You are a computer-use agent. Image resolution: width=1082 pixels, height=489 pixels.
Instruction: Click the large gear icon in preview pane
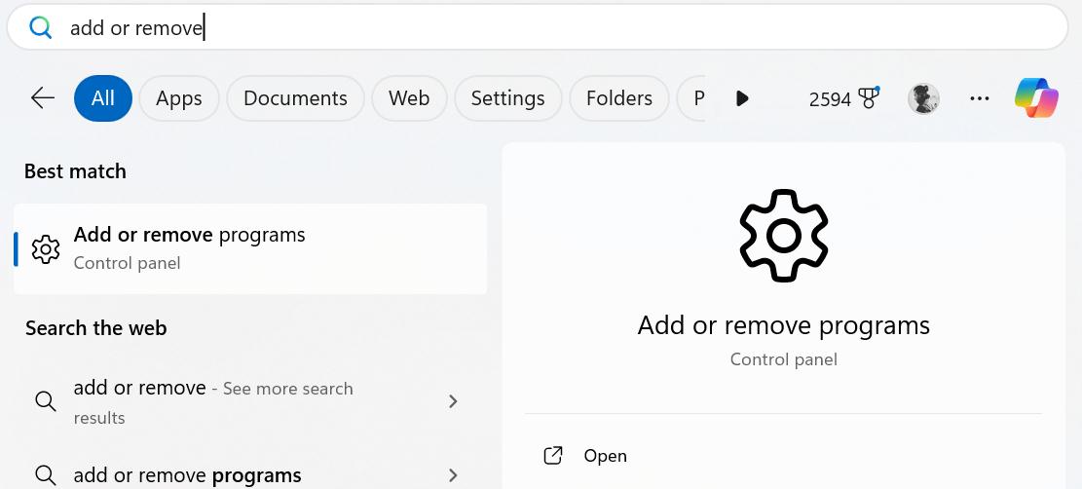tap(783, 235)
